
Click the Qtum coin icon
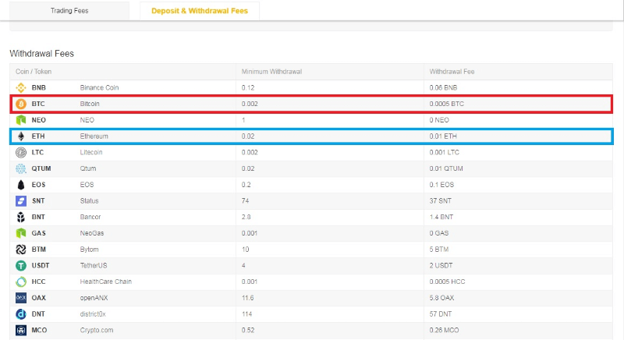click(21, 168)
